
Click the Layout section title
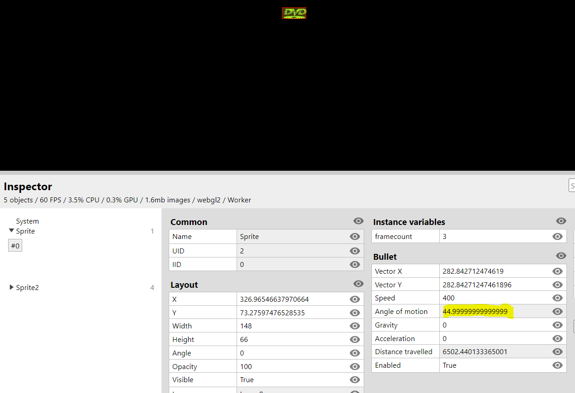pyautogui.click(x=184, y=285)
